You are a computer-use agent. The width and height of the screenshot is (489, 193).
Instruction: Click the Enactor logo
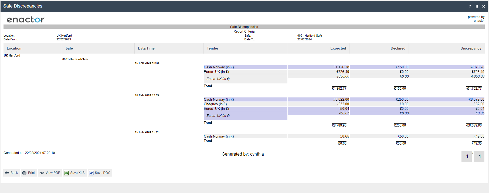tap(25, 19)
